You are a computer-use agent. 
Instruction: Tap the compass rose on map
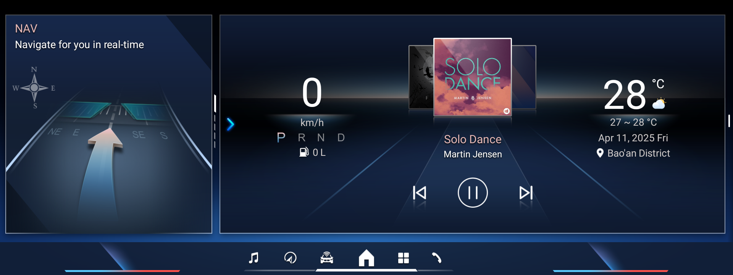pyautogui.click(x=34, y=88)
